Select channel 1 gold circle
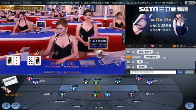The width and height of the screenshot is (196, 110). [x=174, y=46]
